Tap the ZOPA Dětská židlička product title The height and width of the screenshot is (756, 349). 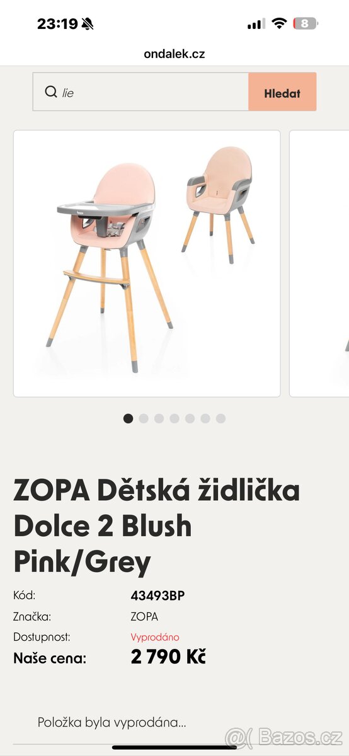(156, 526)
